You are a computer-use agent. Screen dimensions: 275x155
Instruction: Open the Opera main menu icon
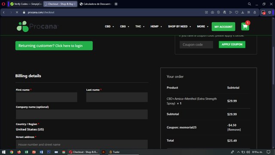[x=3, y=4]
